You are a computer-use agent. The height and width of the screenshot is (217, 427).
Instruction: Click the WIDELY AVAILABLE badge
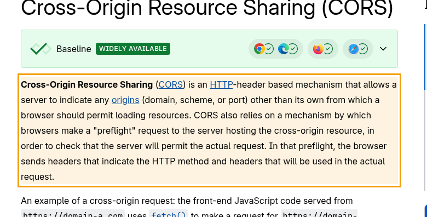(133, 49)
